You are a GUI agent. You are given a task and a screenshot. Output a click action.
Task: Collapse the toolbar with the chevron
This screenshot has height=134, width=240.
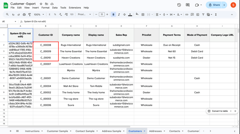pyautogui.click(x=232, y=15)
